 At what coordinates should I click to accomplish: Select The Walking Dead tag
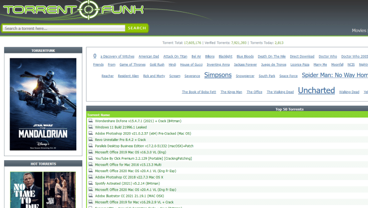[x=280, y=92]
